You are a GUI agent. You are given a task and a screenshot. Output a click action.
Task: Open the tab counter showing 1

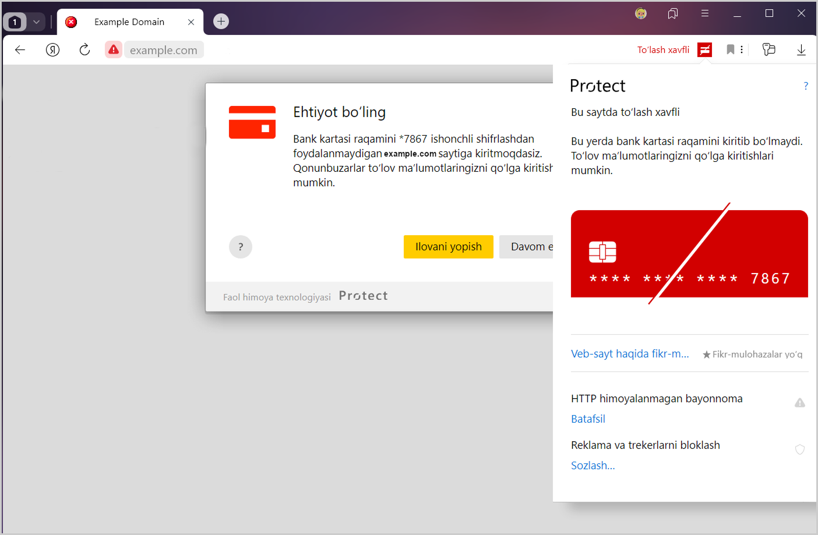click(15, 22)
